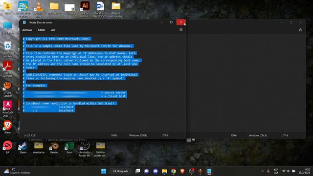This screenshot has width=313, height=176.
Task: Click the user folder icon on the desktop
Action: [x=8, y=8]
